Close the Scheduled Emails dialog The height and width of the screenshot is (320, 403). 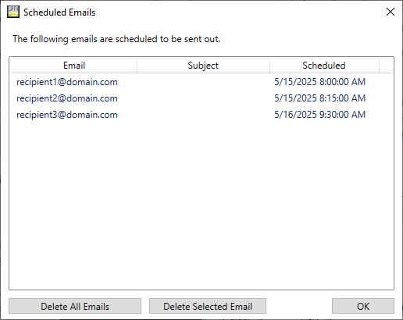[x=391, y=12]
